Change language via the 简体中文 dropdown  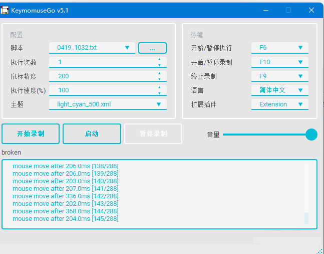coord(279,90)
